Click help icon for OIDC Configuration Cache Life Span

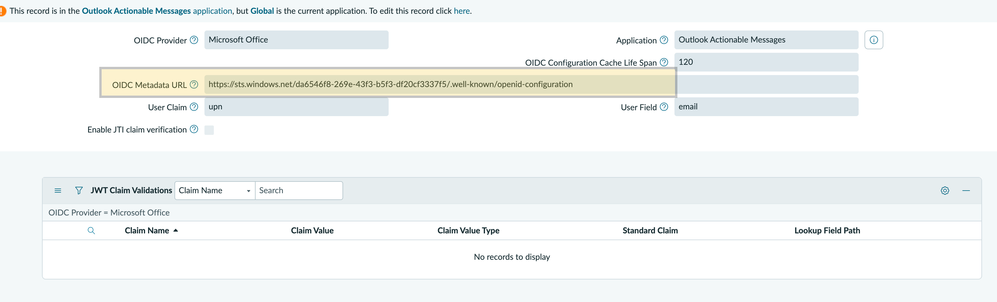click(x=664, y=62)
